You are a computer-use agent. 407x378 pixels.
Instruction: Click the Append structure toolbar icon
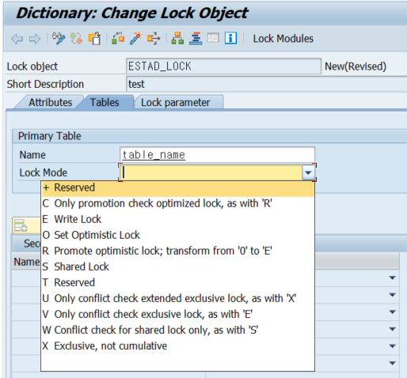point(196,39)
